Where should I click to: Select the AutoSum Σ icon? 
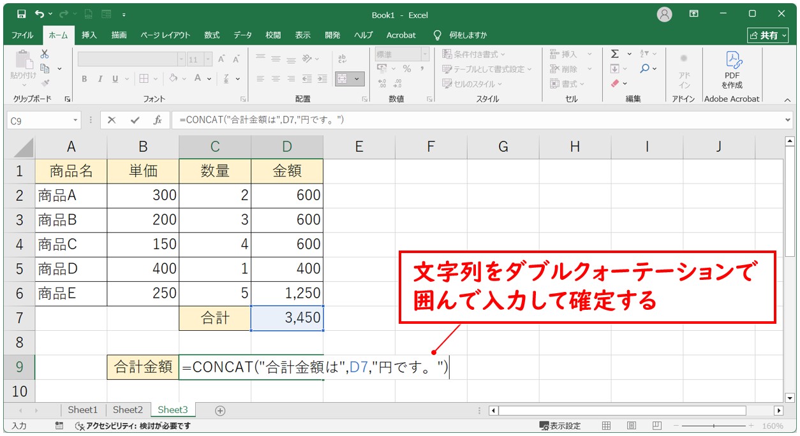coord(614,54)
